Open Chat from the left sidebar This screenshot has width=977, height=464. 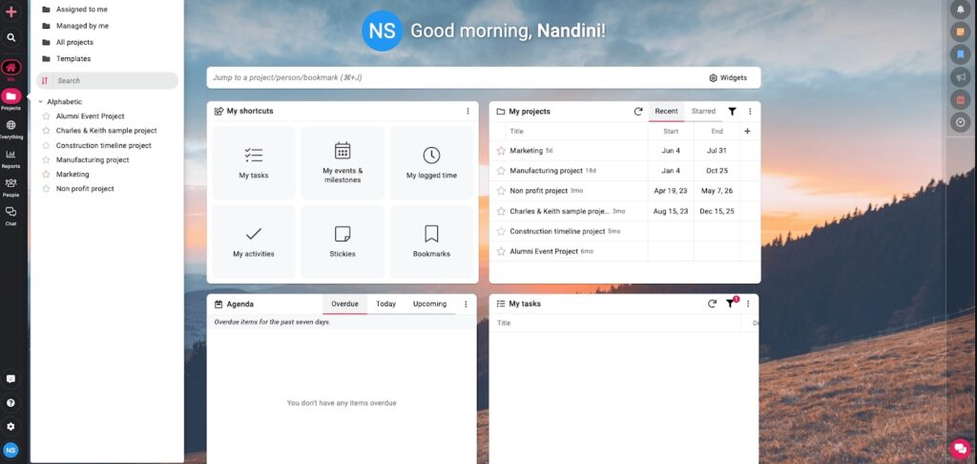point(11,215)
